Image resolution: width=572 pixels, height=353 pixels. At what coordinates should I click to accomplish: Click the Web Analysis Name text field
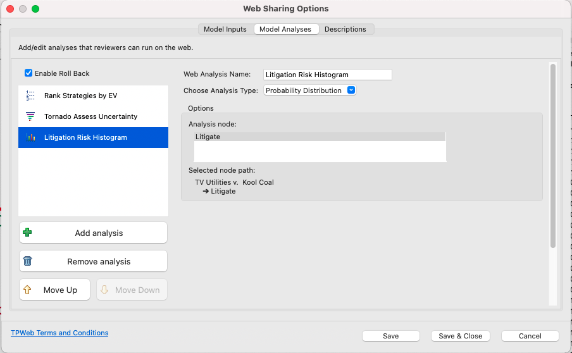[328, 75]
